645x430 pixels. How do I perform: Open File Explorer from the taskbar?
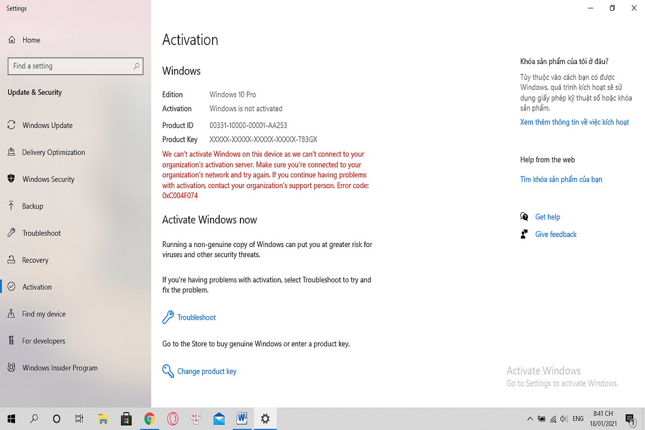point(103,418)
